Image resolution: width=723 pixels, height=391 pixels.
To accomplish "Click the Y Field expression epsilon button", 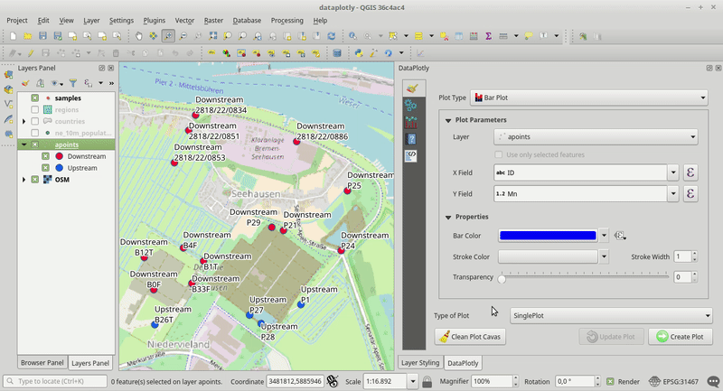I will pyautogui.click(x=691, y=193).
